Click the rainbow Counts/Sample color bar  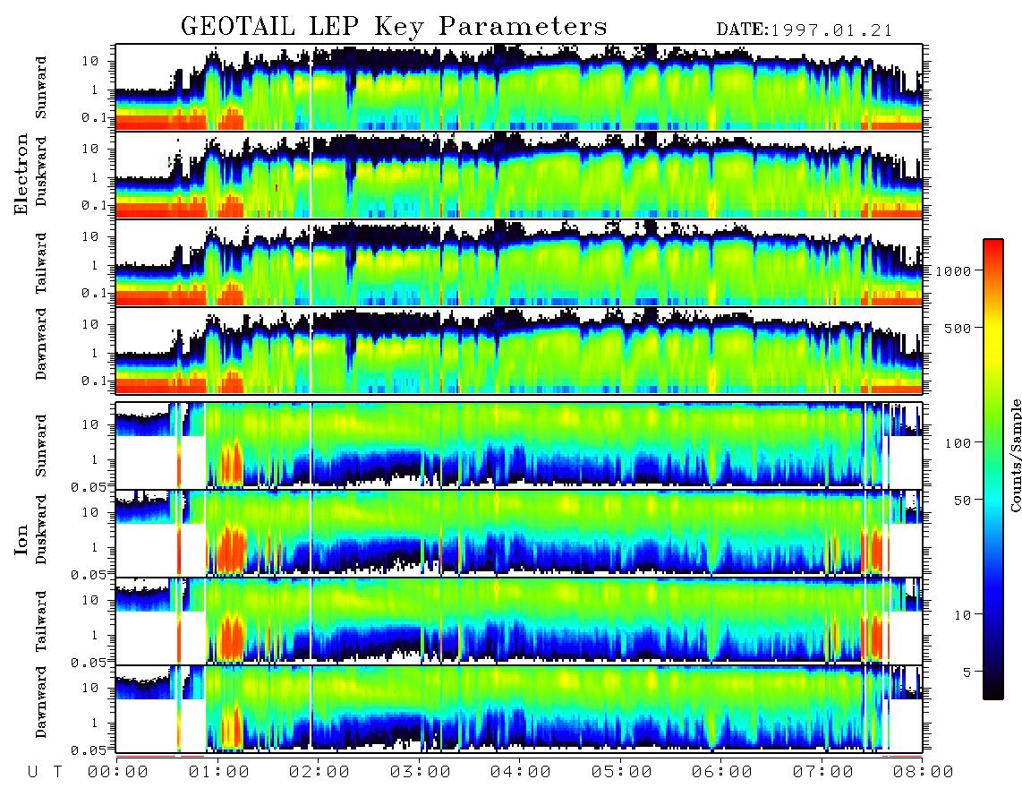click(993, 469)
